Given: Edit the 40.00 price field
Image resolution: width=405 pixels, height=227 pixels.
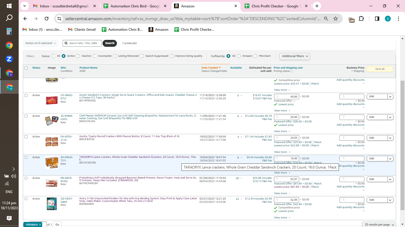Looking at the screenshot, I should [286, 96].
